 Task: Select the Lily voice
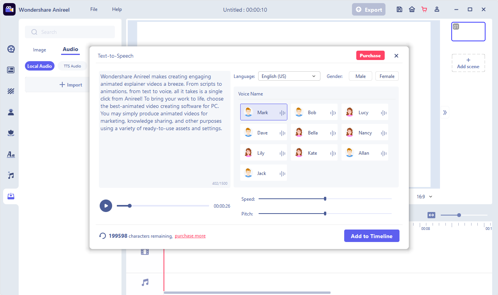click(264, 153)
